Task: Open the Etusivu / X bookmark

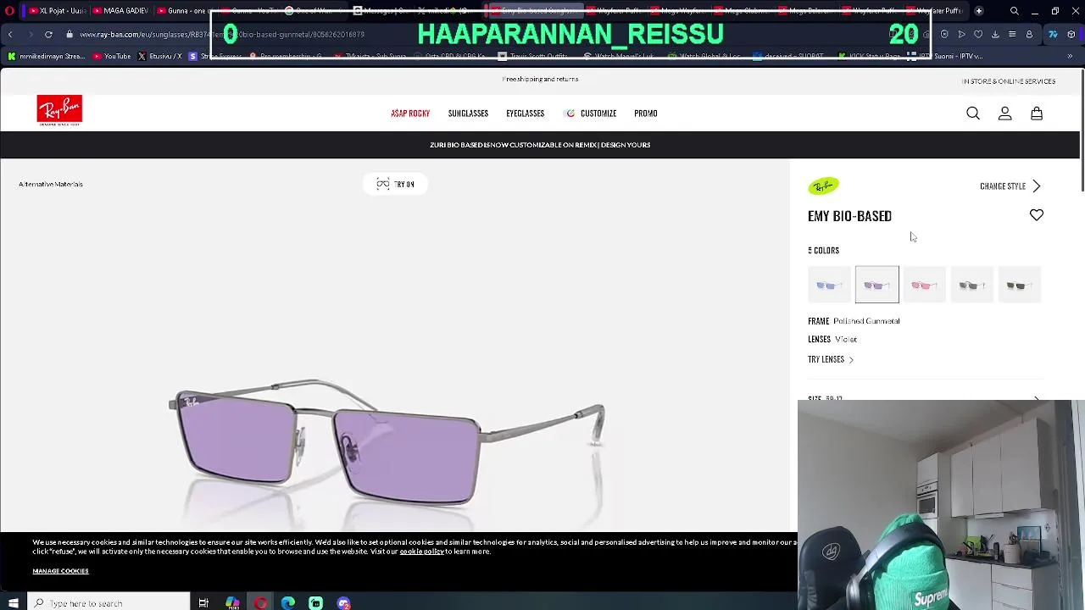Action: [159, 56]
